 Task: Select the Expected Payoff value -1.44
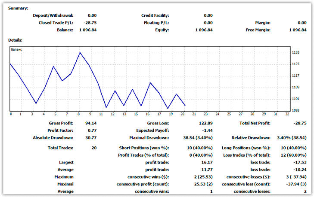point(206,130)
